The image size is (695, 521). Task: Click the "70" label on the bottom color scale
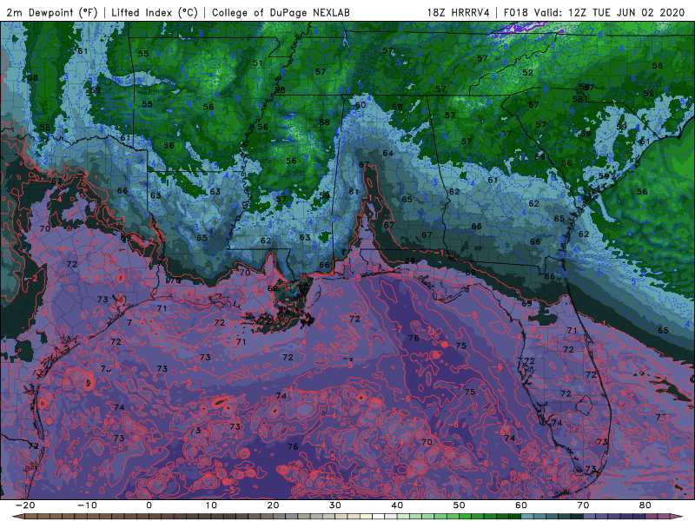coord(583,505)
